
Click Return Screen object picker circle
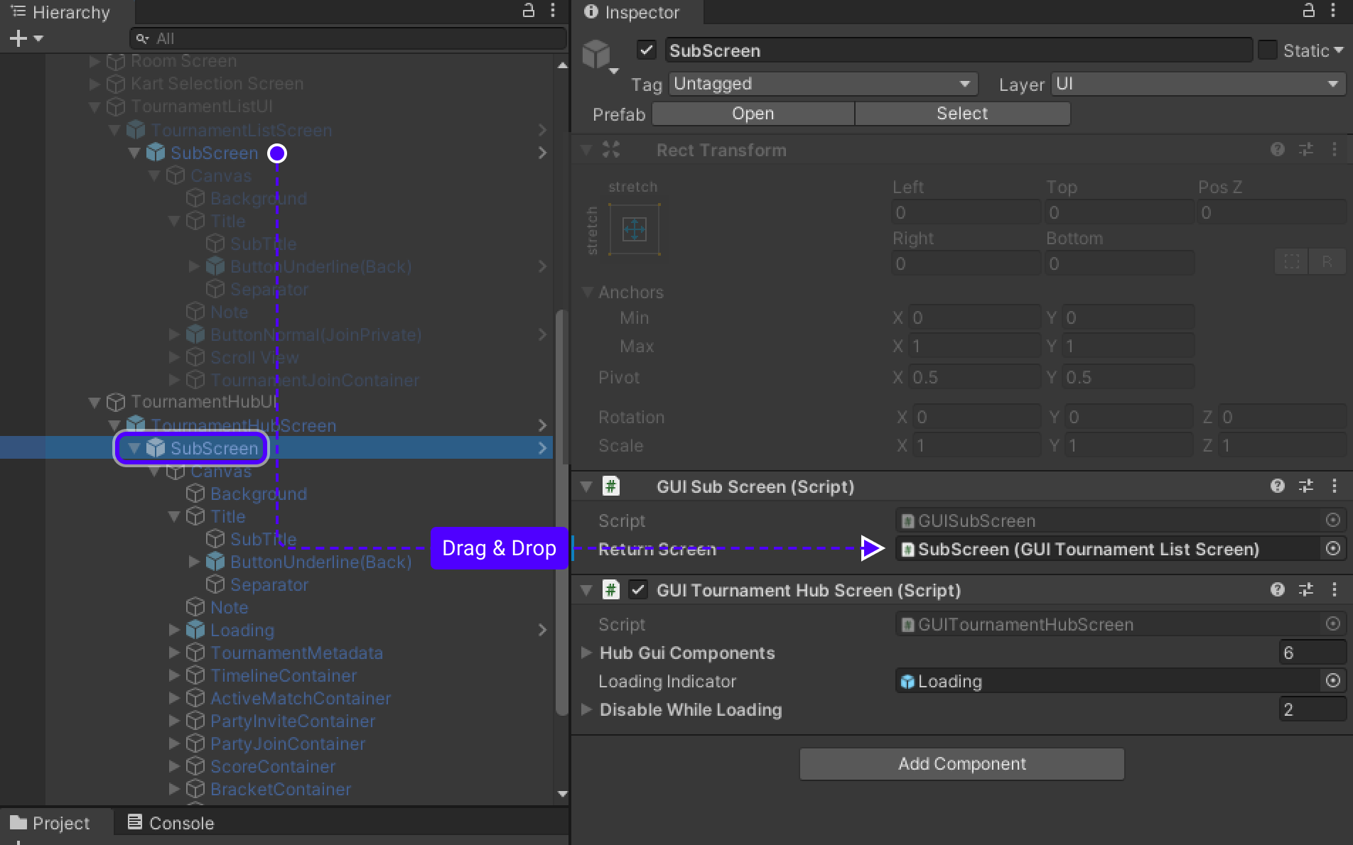(x=1333, y=549)
